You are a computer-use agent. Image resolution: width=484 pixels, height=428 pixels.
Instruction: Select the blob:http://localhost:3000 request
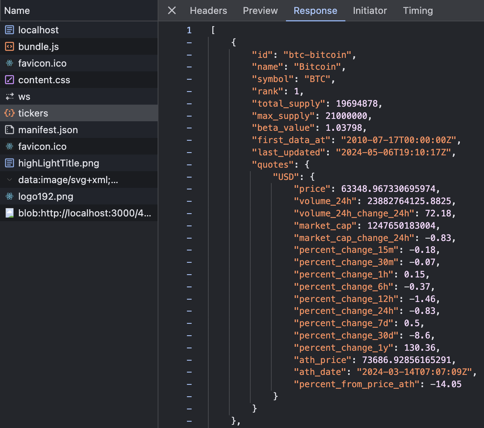(x=79, y=213)
